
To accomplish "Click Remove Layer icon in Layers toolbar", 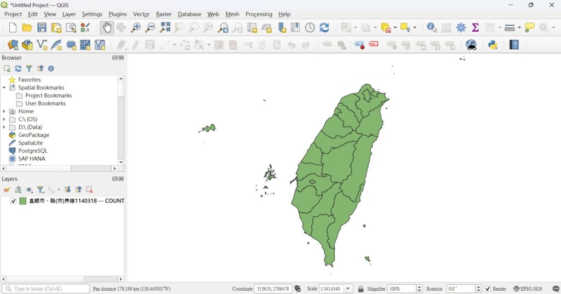I will pos(89,189).
